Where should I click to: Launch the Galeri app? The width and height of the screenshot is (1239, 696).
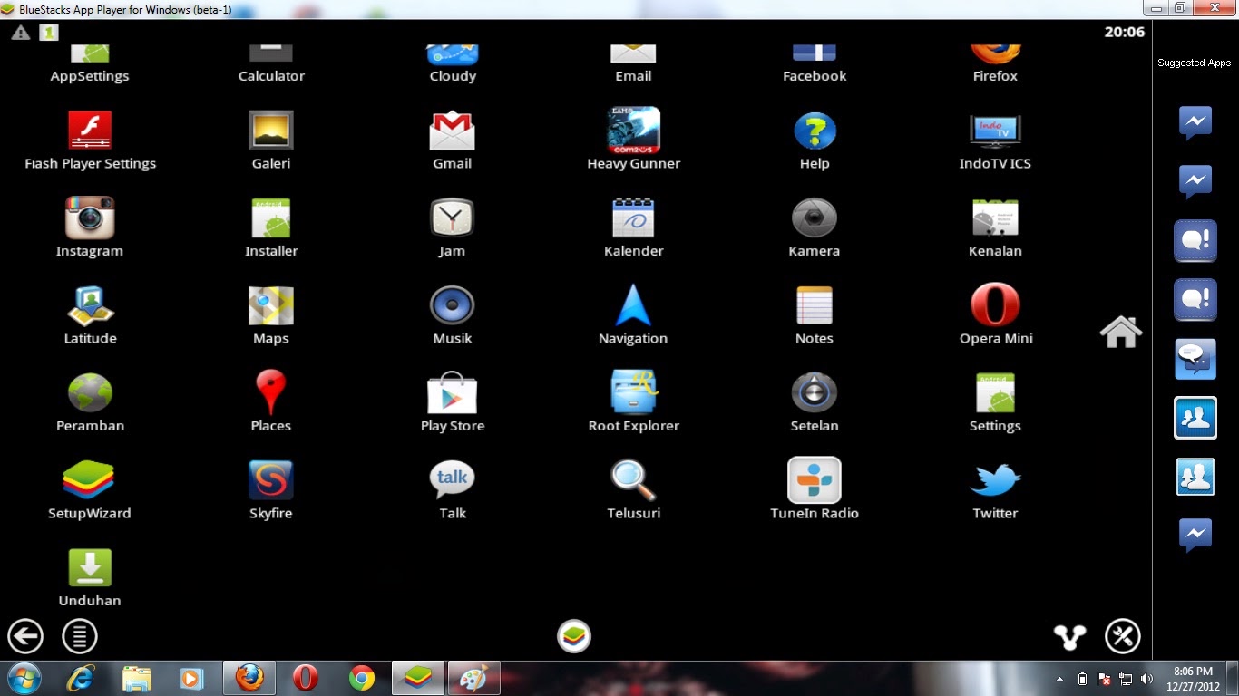[271, 130]
